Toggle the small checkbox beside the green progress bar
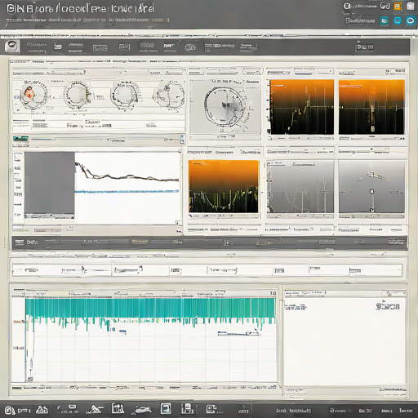418x418 pixels. pos(182,141)
